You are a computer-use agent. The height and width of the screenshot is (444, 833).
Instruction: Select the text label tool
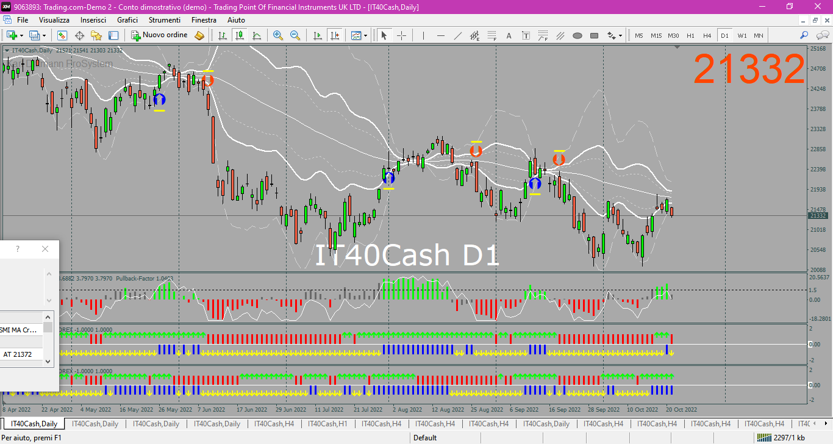526,35
